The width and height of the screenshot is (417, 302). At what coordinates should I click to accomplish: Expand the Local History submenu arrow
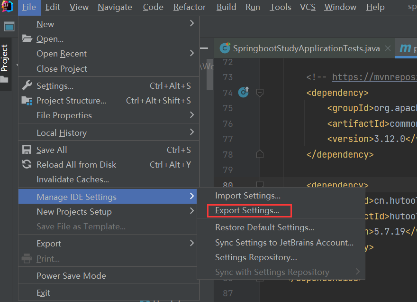tap(192, 132)
